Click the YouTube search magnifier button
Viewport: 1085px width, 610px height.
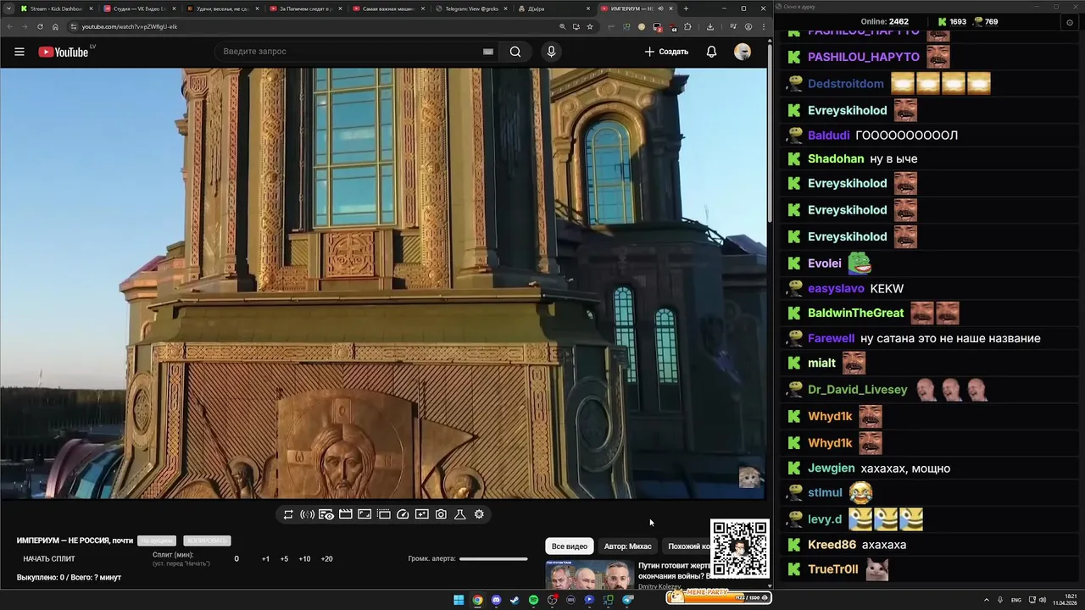click(515, 52)
